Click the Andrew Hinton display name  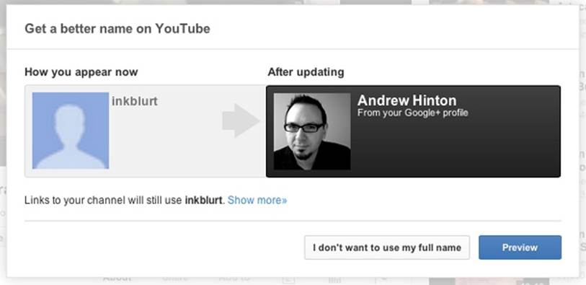tap(407, 100)
